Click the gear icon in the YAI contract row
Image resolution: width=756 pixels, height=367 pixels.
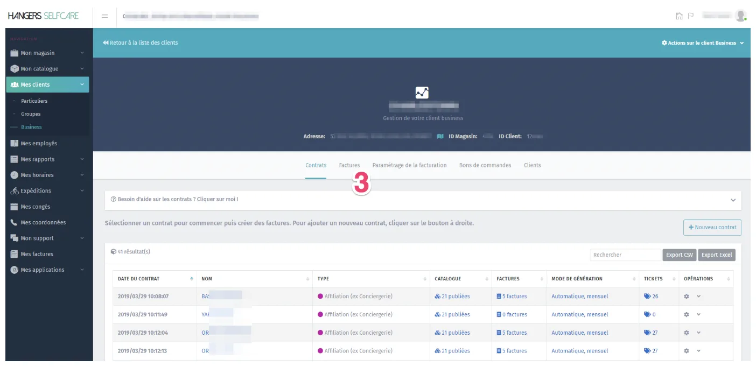tap(687, 315)
